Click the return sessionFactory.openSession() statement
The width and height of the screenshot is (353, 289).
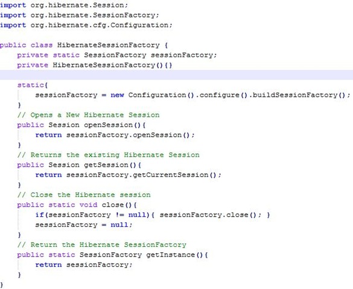115,135
